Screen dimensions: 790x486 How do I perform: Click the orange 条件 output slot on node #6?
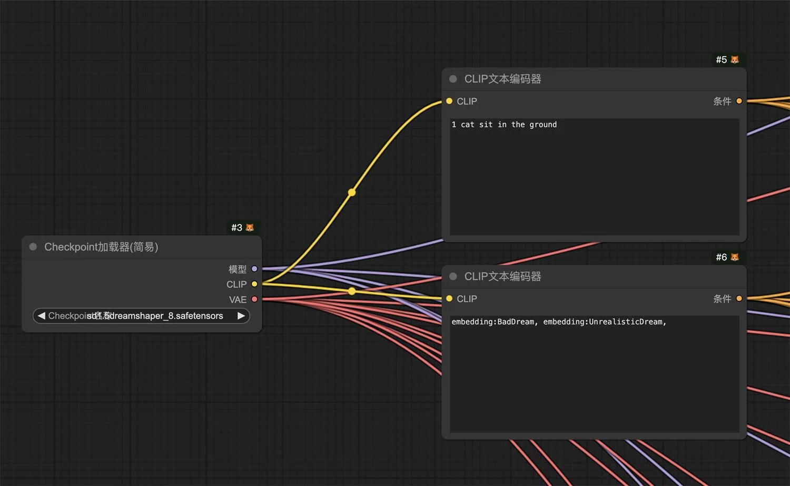pos(739,299)
